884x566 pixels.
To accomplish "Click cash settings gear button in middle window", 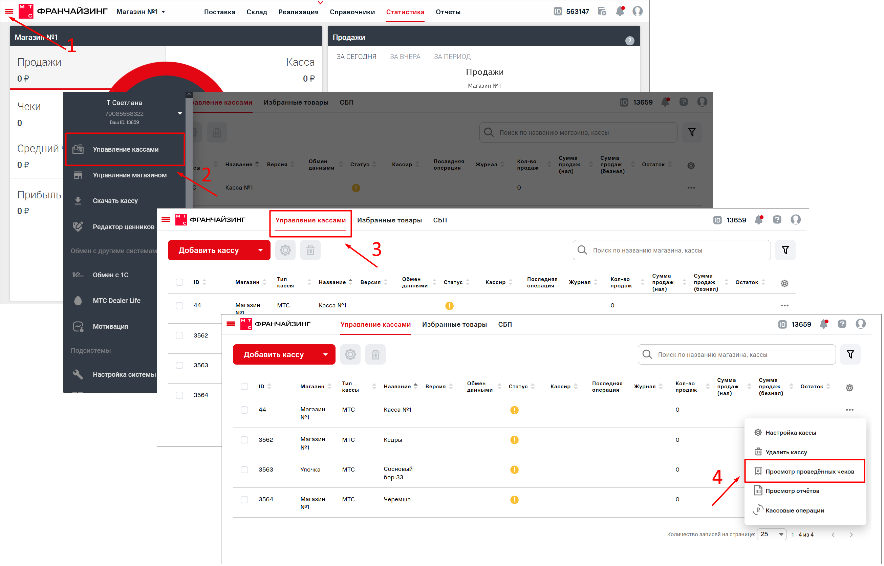I will (286, 251).
